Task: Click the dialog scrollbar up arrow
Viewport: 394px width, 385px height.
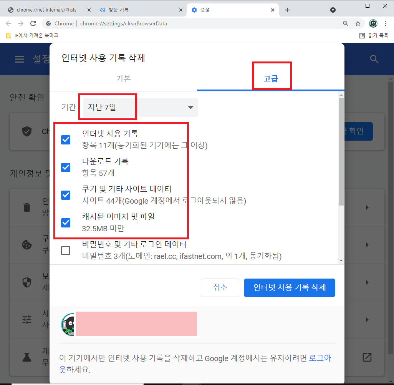Action: point(341,95)
